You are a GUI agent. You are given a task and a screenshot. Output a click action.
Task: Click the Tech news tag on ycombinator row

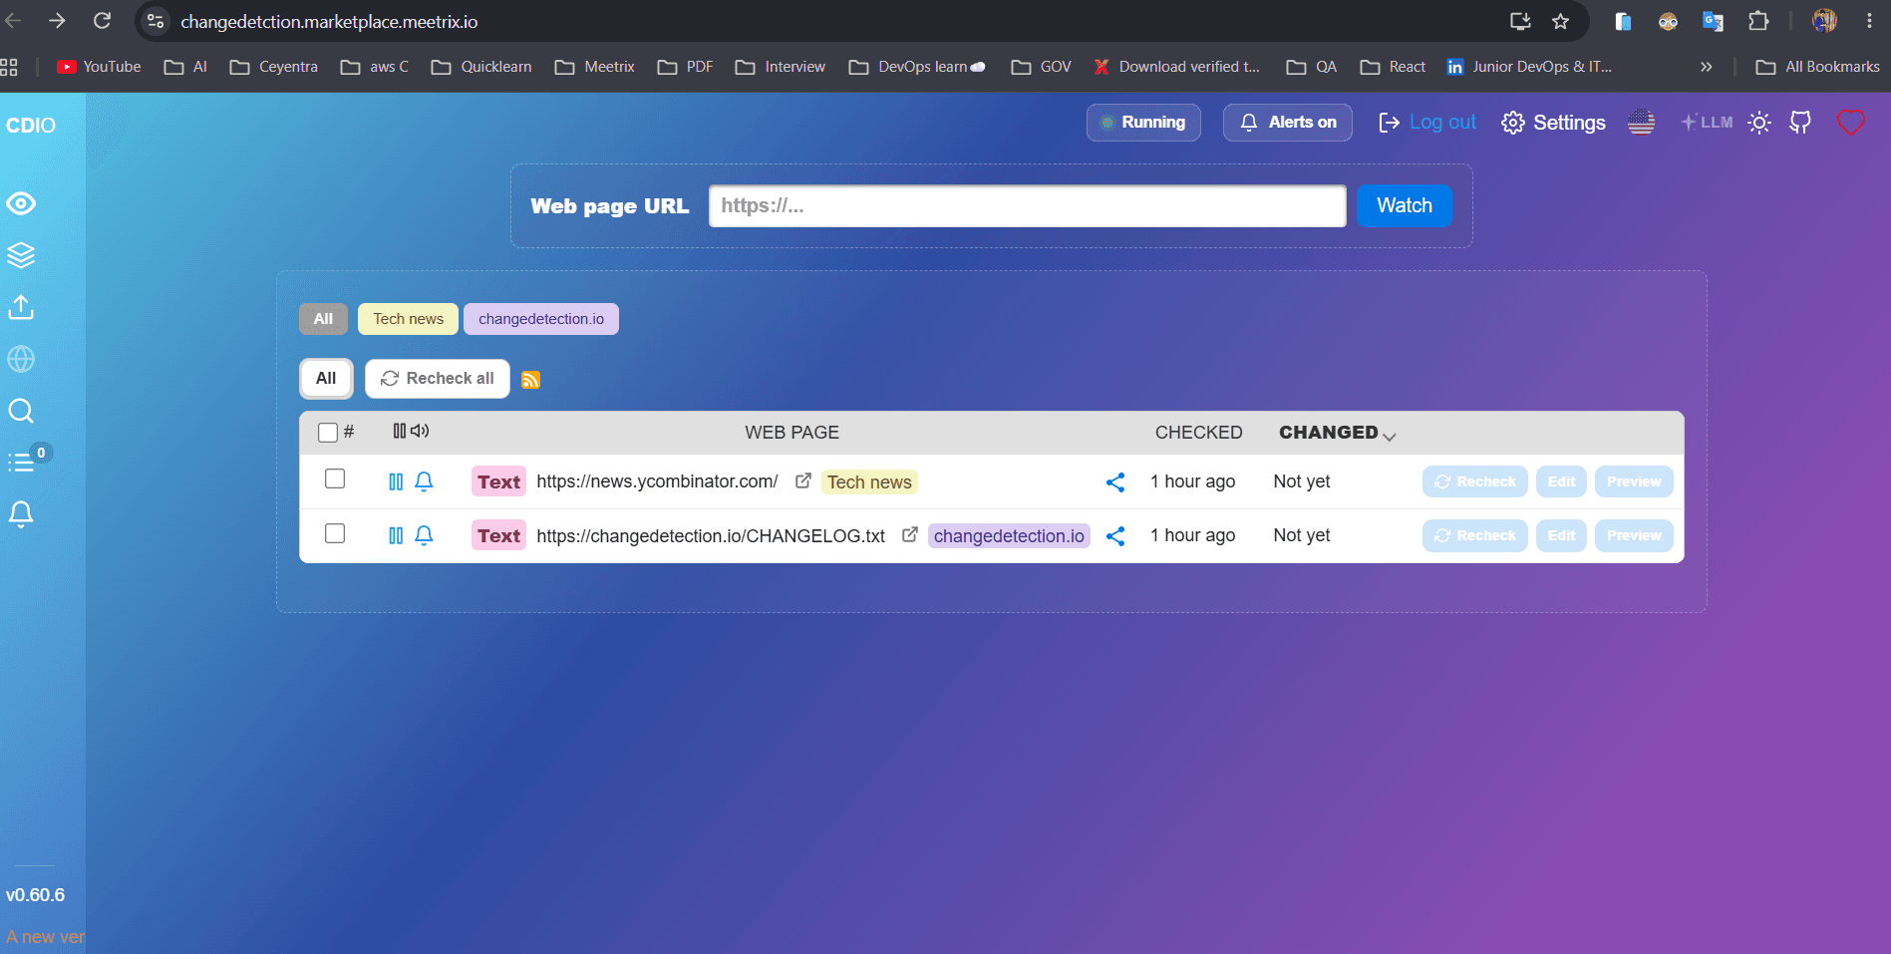(x=869, y=482)
